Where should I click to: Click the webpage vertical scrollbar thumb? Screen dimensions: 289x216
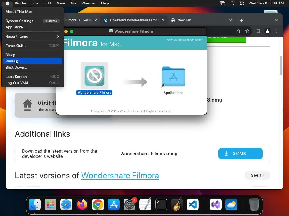(281, 65)
